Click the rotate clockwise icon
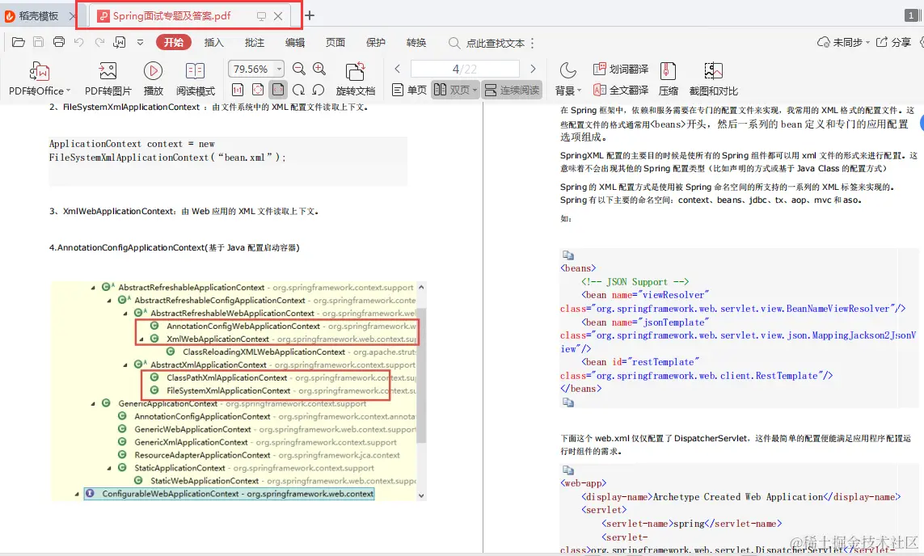This screenshot has height=556, width=924. (299, 90)
